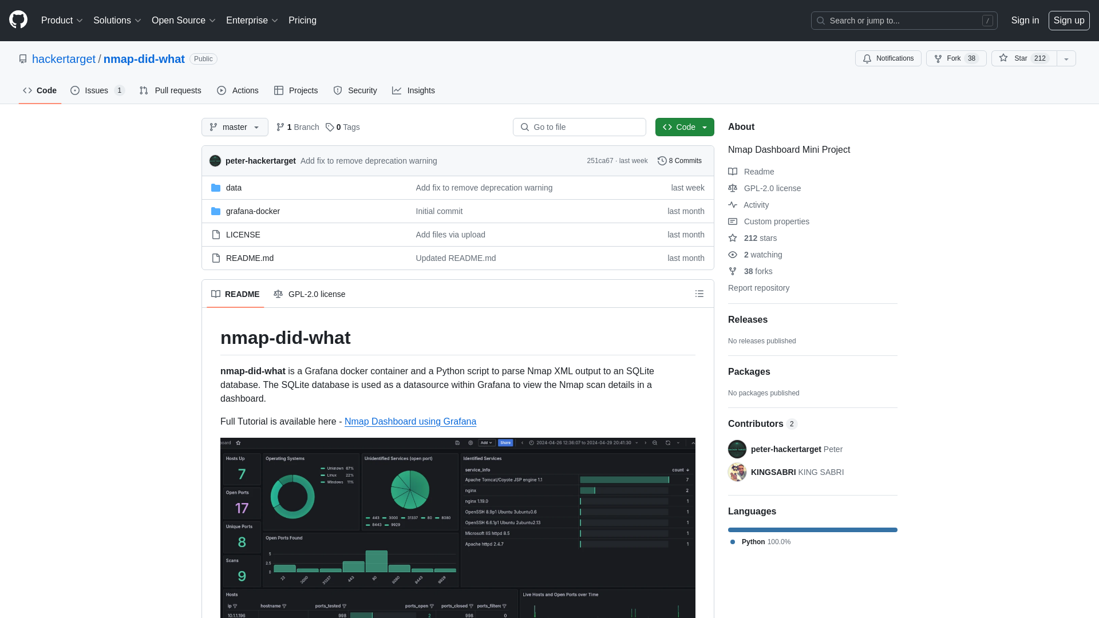1099x618 pixels.
Task: Click peter-hackertarget's commit avatar
Action: click(215, 161)
